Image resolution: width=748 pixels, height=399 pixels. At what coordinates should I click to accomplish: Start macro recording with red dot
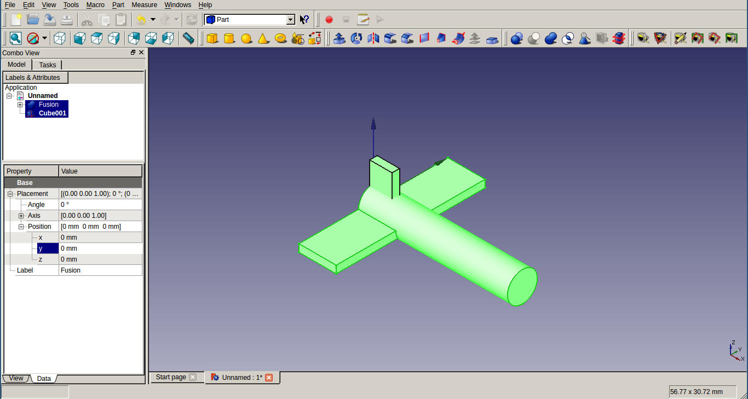pos(329,20)
